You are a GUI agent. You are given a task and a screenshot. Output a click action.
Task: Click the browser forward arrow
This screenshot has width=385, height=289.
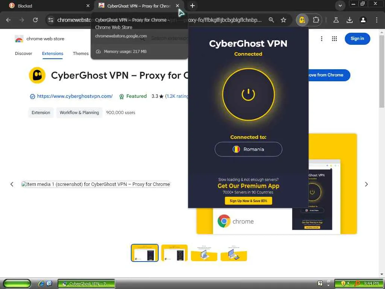(22, 20)
